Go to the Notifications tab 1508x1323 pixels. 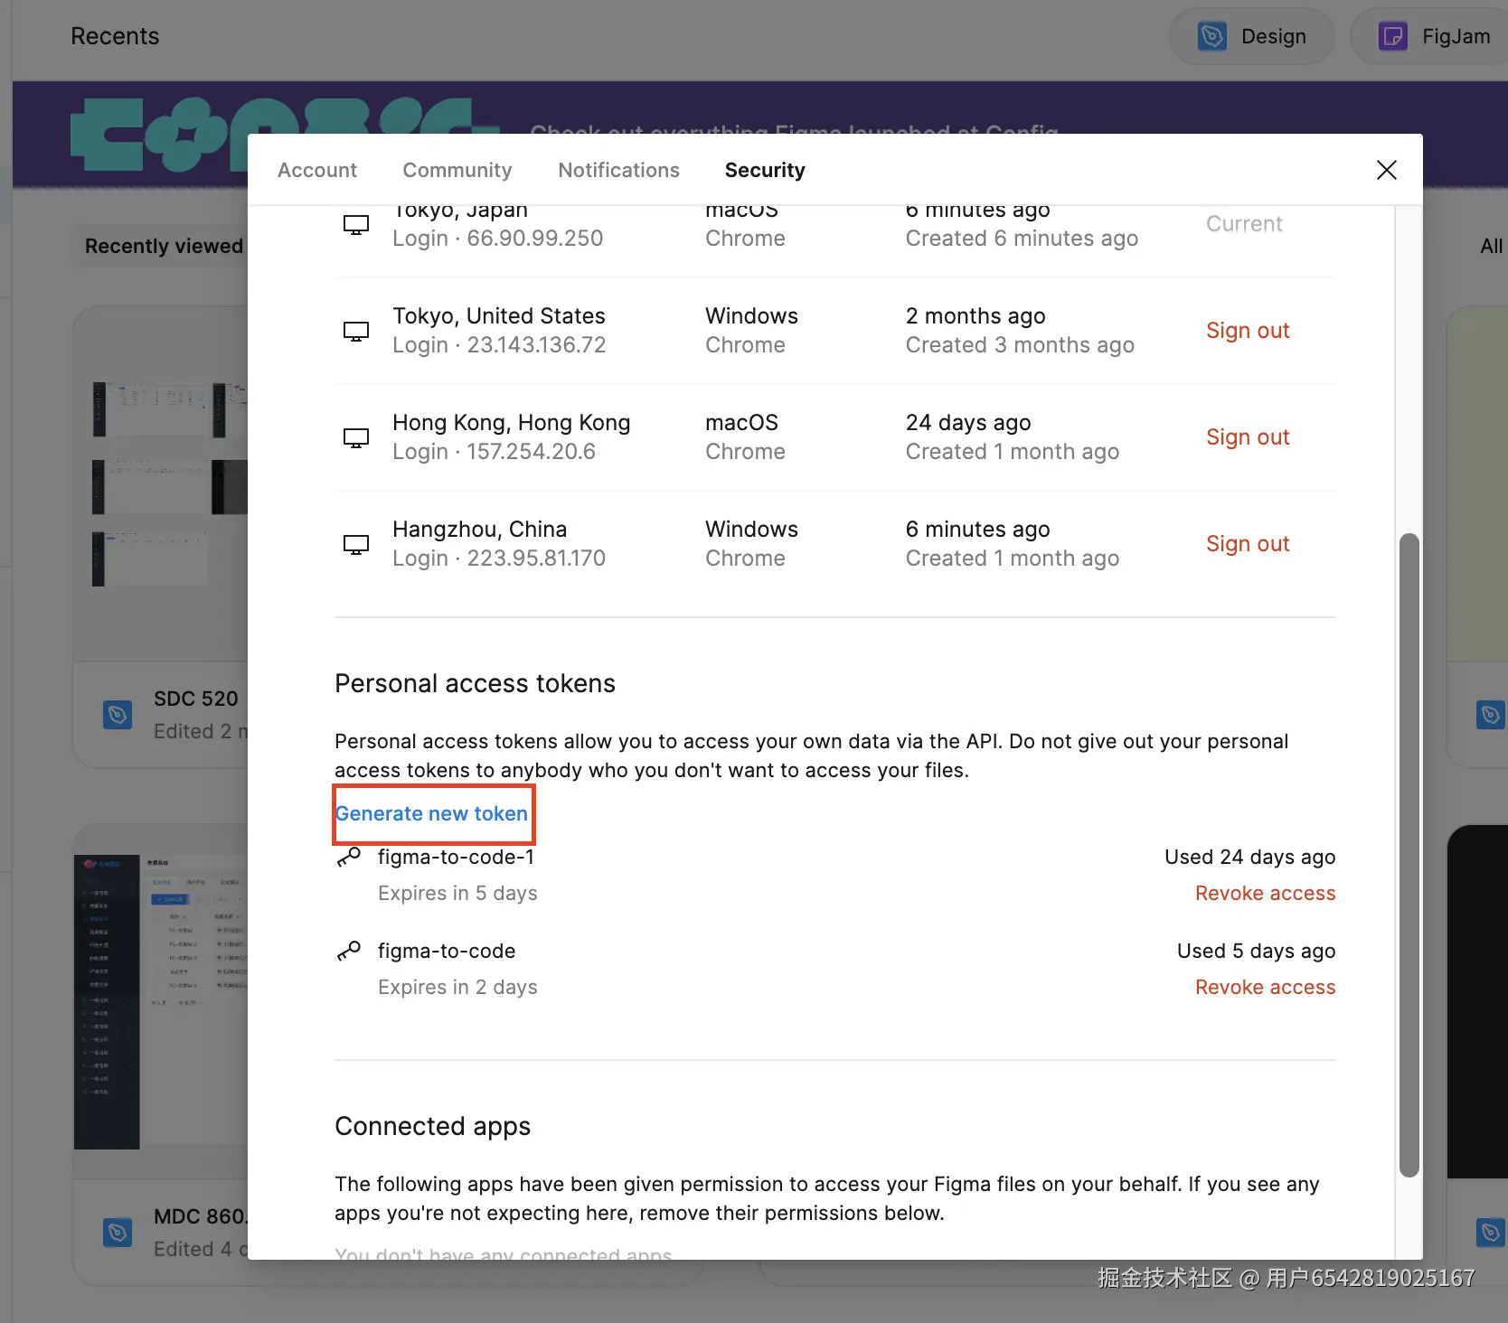click(618, 170)
